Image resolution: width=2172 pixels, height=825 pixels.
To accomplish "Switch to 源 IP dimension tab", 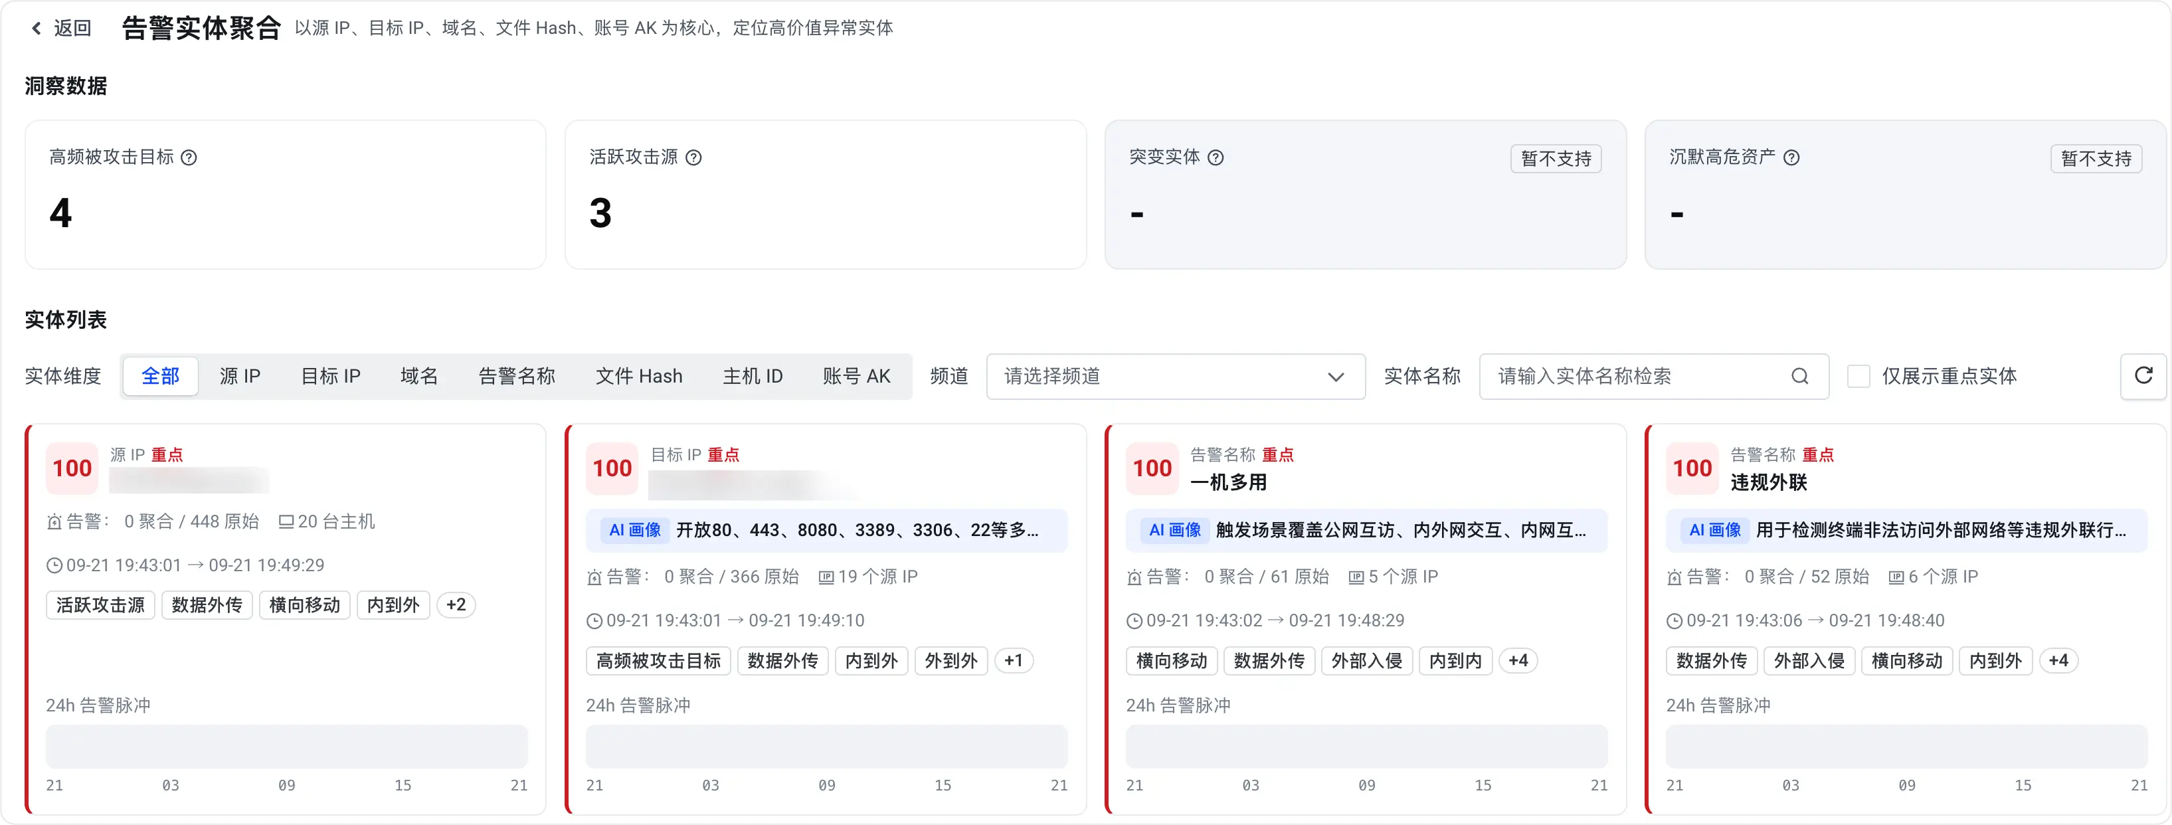I will 240,376.
